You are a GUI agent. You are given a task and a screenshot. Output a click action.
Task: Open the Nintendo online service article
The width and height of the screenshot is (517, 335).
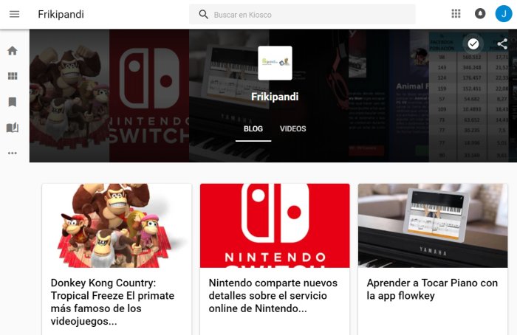[x=273, y=295]
